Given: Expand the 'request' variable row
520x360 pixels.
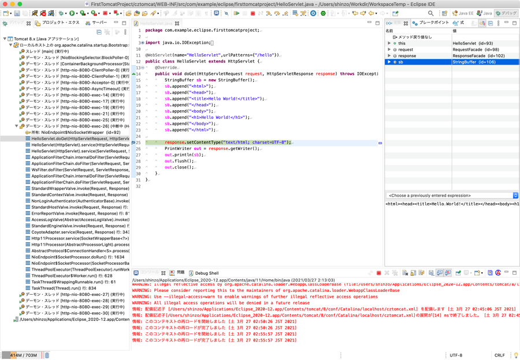Looking at the screenshot, I should (389, 50).
